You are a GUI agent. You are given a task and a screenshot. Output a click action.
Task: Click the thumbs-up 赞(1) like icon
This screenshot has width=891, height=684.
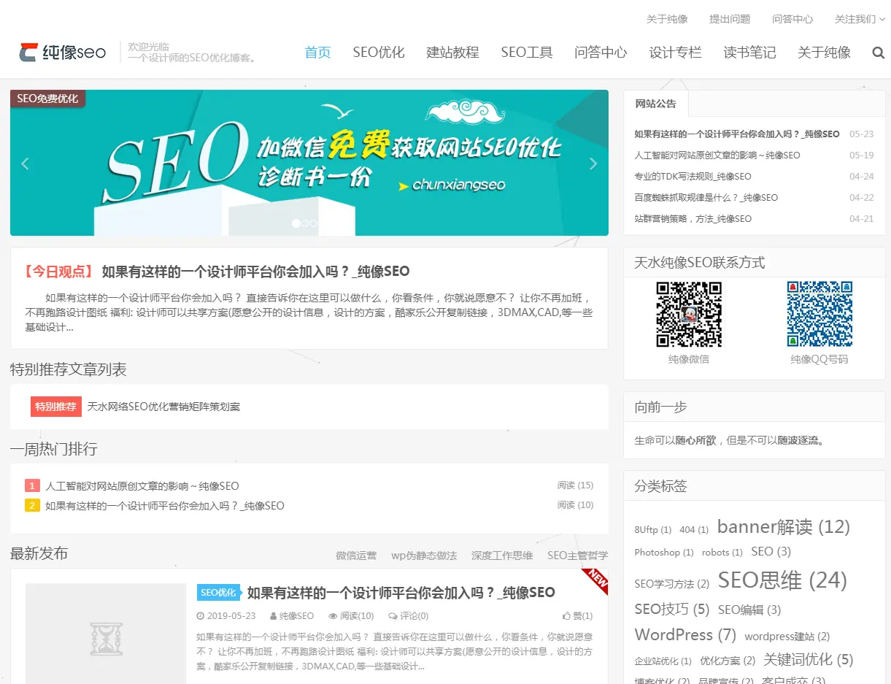pyautogui.click(x=566, y=616)
